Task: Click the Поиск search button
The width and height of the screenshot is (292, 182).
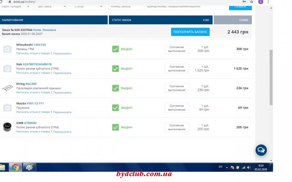Action: click(240, 7)
